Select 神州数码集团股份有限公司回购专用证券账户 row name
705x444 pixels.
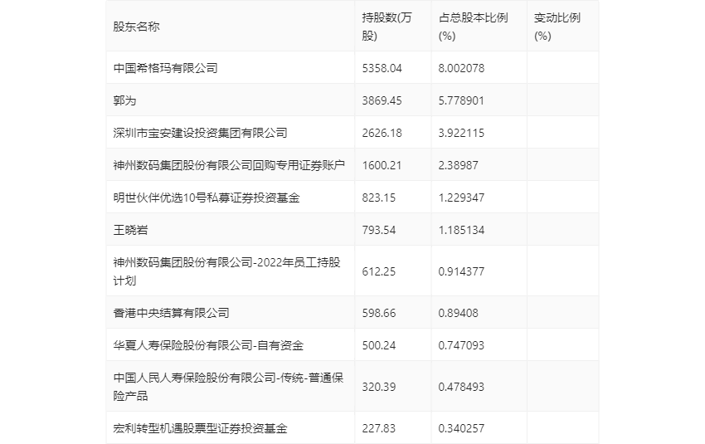coord(229,165)
